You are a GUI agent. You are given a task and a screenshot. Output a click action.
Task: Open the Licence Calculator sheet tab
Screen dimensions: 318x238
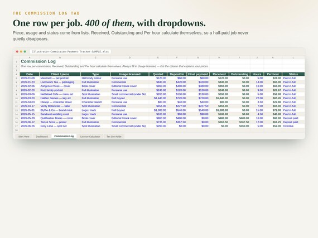(90, 137)
